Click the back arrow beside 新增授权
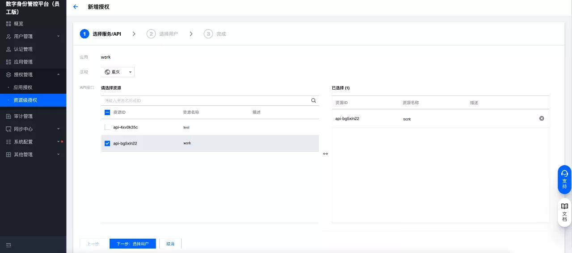The width and height of the screenshot is (572, 253). click(76, 7)
